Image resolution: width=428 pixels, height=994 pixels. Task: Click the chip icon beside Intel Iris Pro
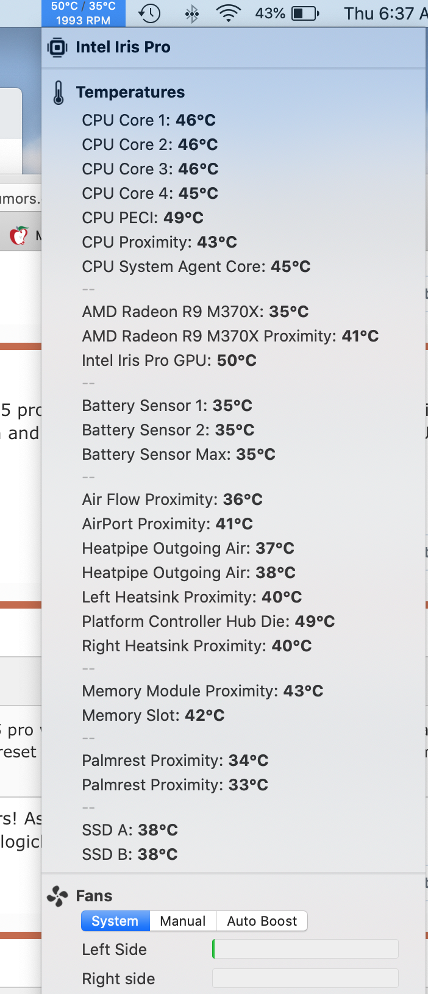coord(57,48)
